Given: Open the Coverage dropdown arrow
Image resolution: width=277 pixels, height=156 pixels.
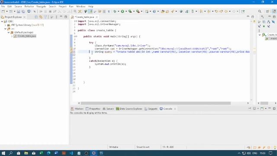Looking at the screenshot, I should click(x=134, y=11).
